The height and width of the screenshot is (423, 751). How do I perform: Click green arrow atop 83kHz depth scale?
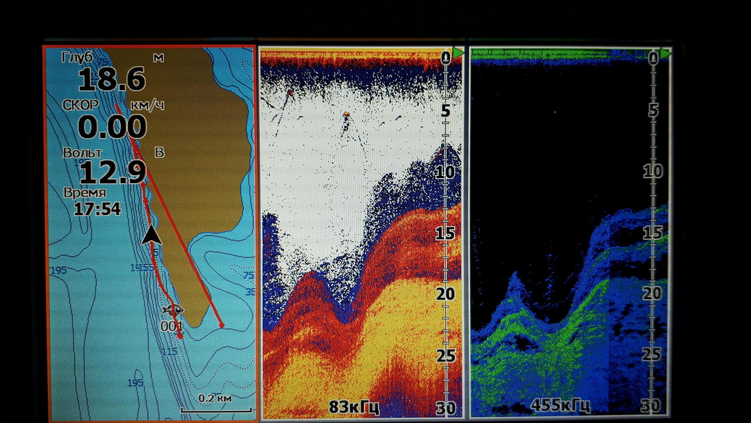457,53
